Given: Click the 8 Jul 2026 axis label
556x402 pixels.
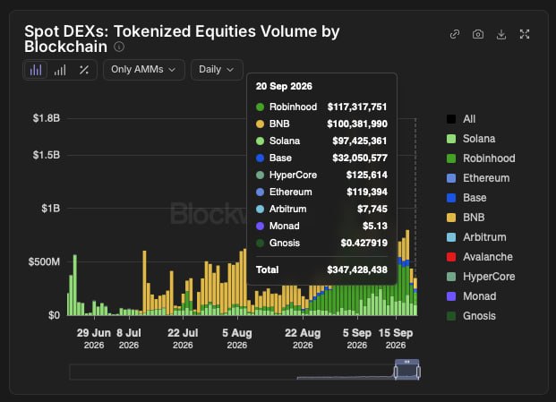Looking at the screenshot, I should (129, 338).
